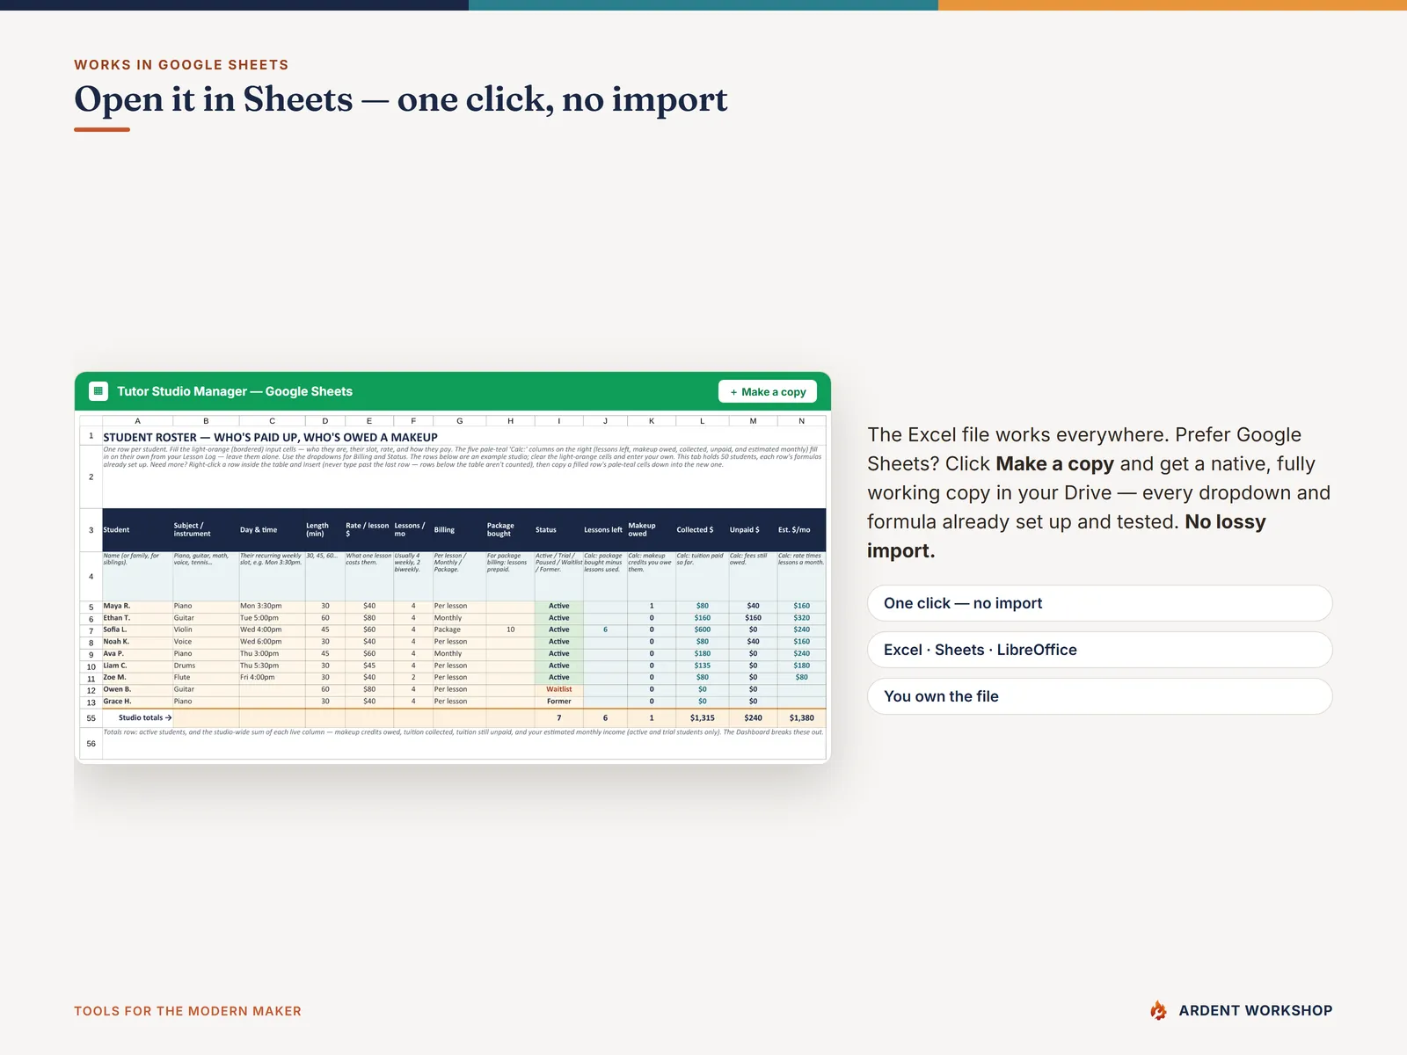Select column header H
Image resolution: width=1407 pixels, height=1055 pixels.
tap(510, 421)
